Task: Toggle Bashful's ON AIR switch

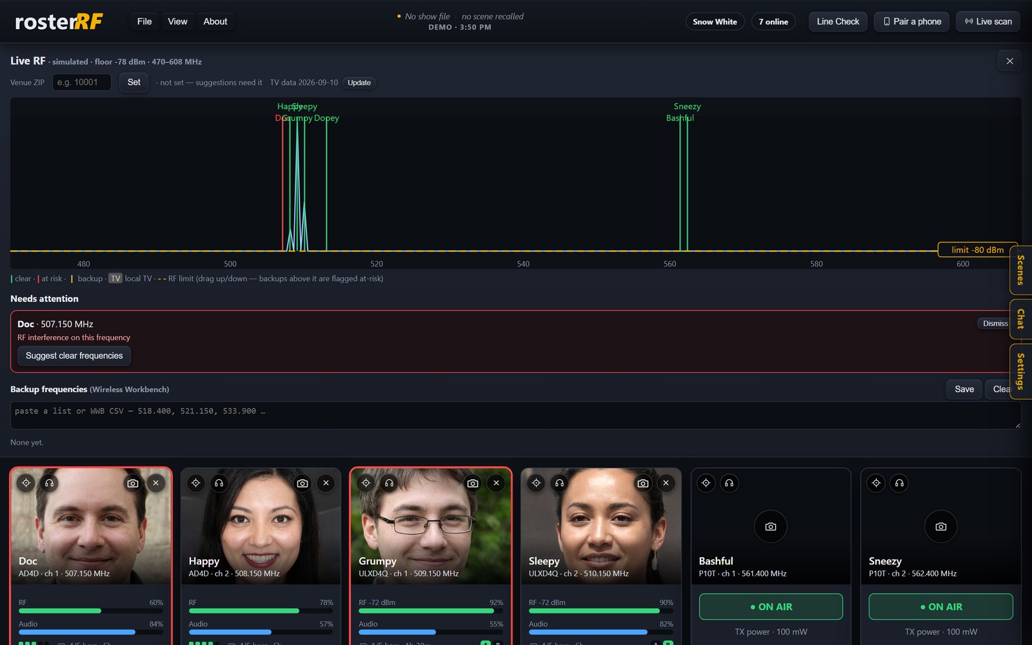Action: pyautogui.click(x=771, y=607)
